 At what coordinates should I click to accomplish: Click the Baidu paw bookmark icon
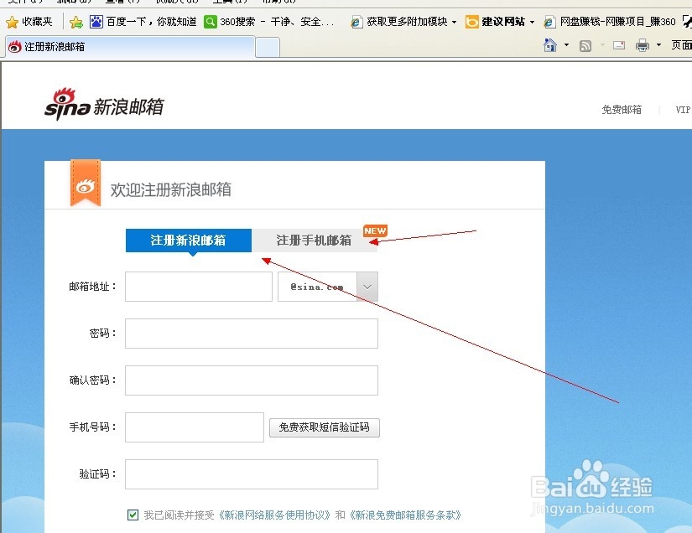point(96,22)
